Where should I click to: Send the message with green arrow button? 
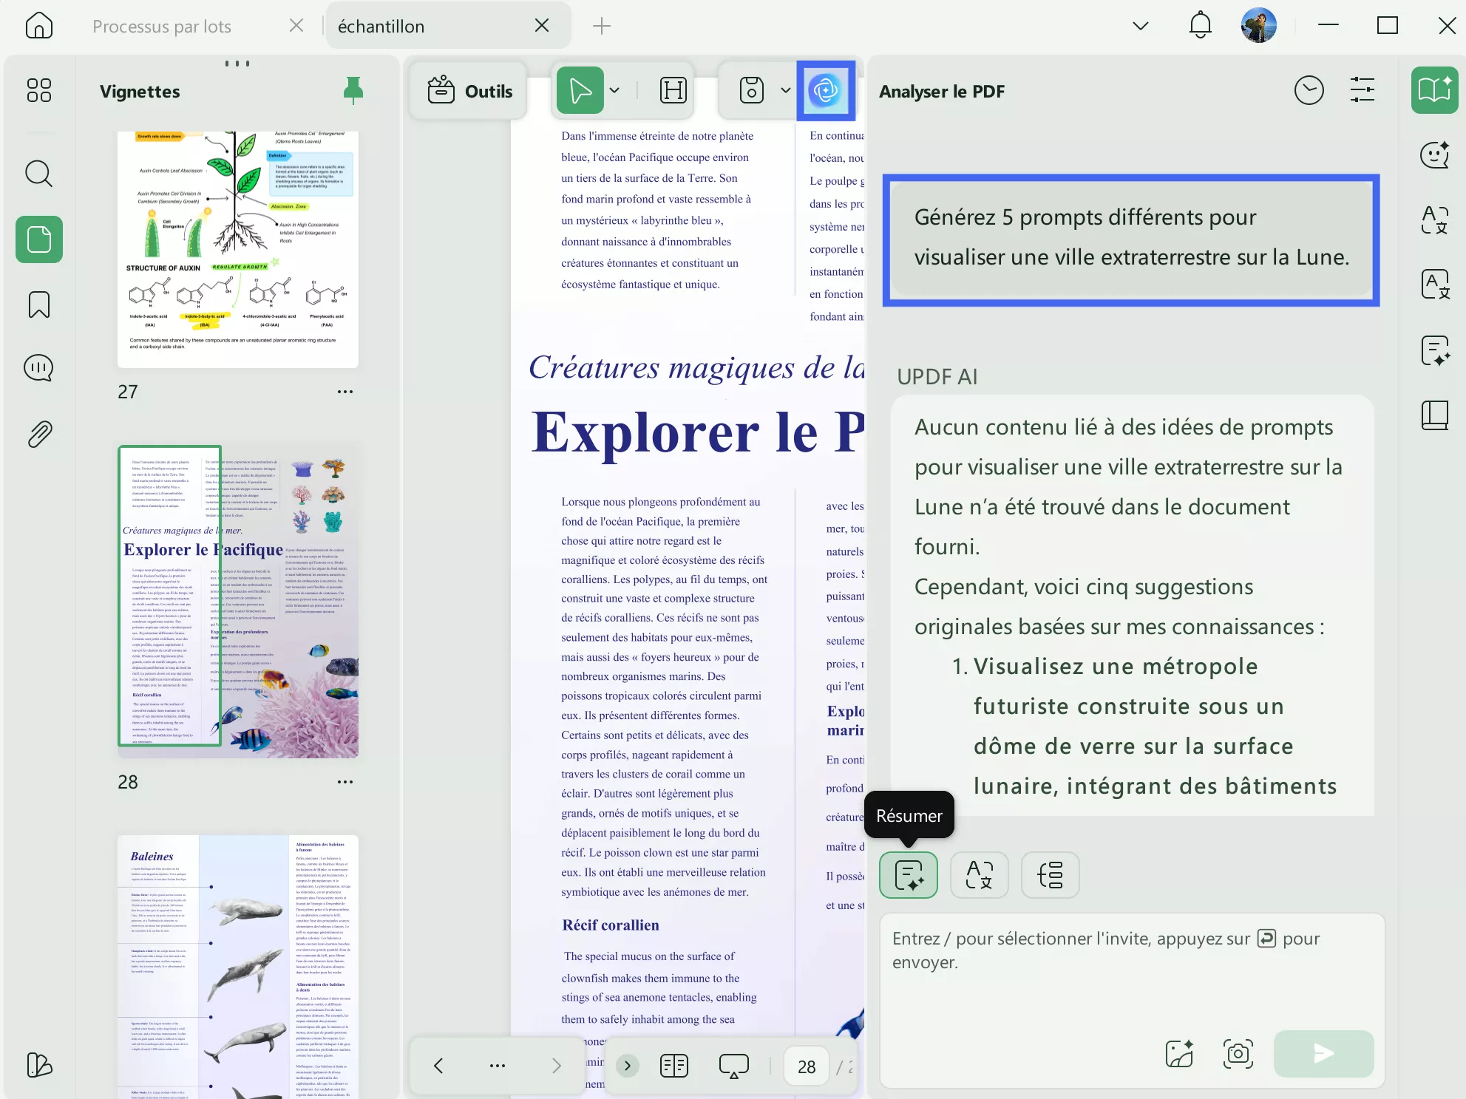[x=1323, y=1054]
